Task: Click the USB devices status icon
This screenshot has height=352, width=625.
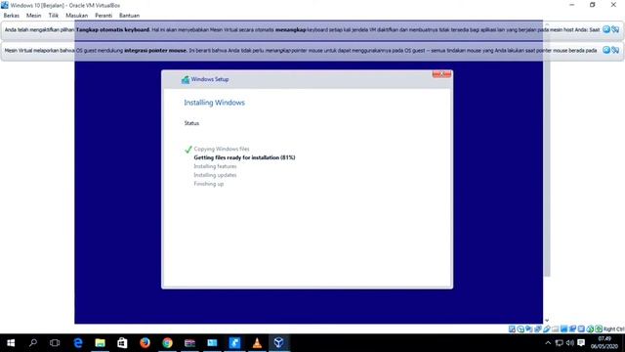Action: pos(547,330)
